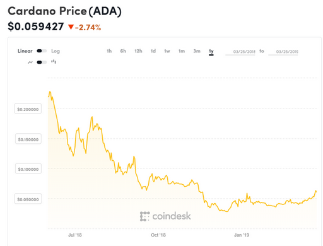Open the end date field 03/25/2019
Image resolution: width=323 pixels, height=246 pixels.
(283, 52)
